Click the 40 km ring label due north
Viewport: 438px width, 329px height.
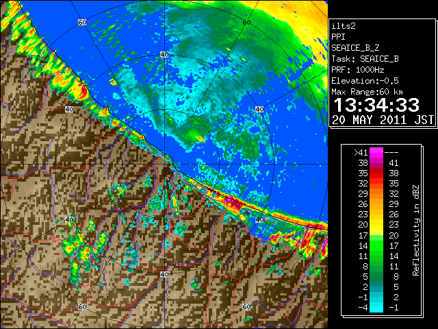164,55
